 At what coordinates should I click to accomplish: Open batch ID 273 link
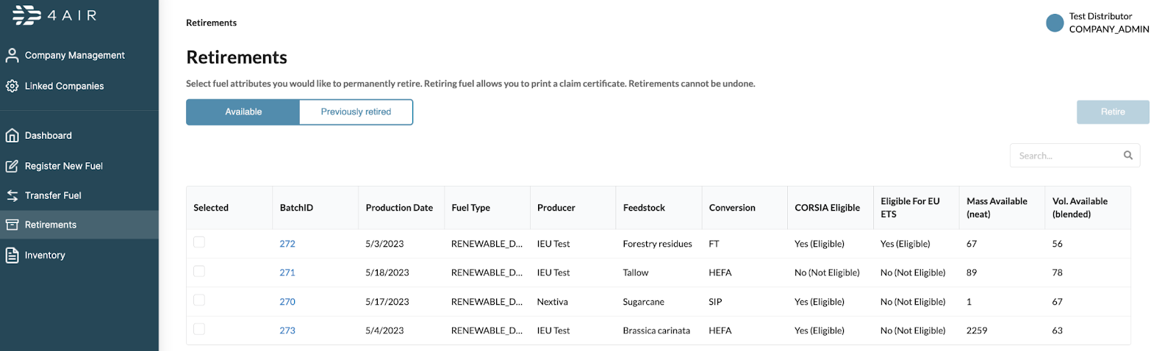coord(287,330)
